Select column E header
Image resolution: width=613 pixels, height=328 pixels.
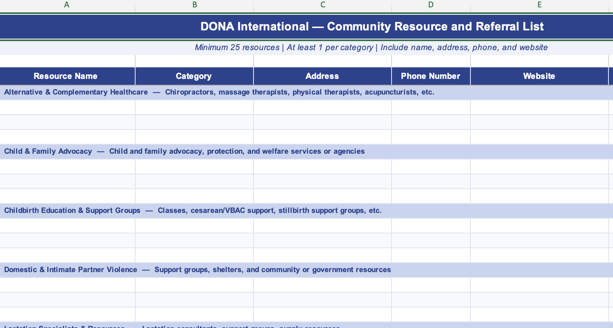coord(539,5)
